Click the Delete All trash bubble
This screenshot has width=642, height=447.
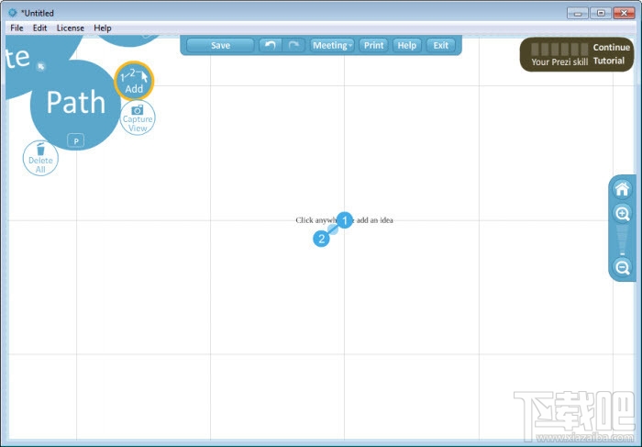40,159
